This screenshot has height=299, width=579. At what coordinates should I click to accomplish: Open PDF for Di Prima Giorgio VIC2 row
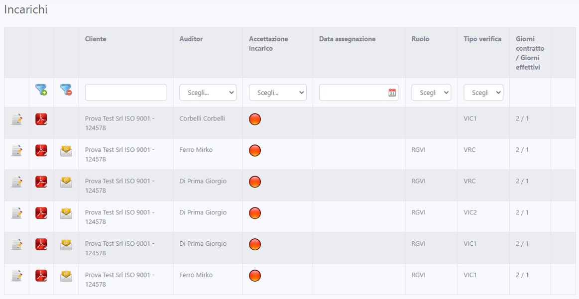(41, 213)
